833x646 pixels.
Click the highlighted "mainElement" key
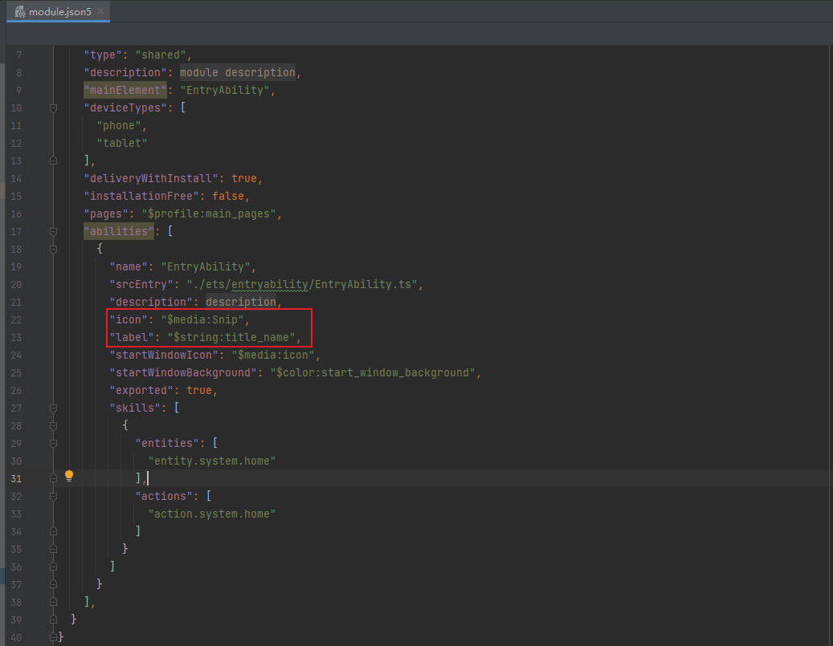(x=125, y=90)
